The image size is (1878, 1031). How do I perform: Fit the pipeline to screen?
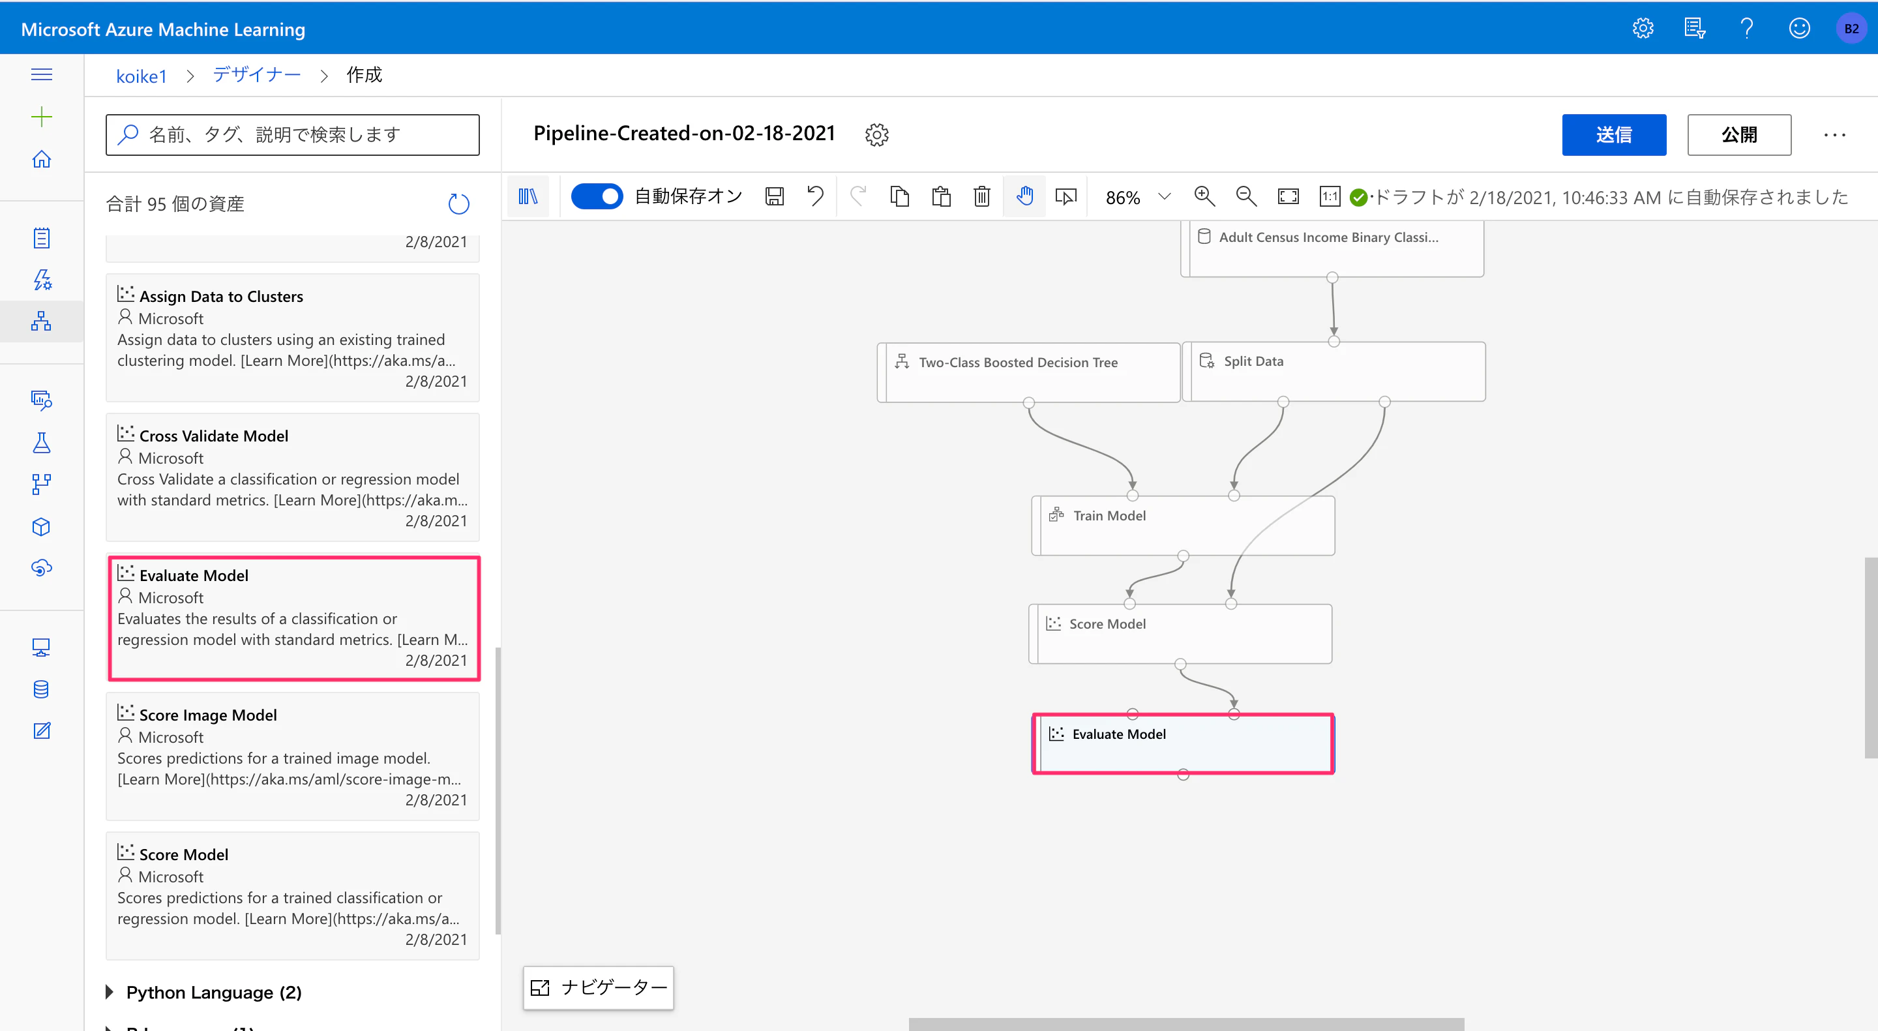[1289, 196]
